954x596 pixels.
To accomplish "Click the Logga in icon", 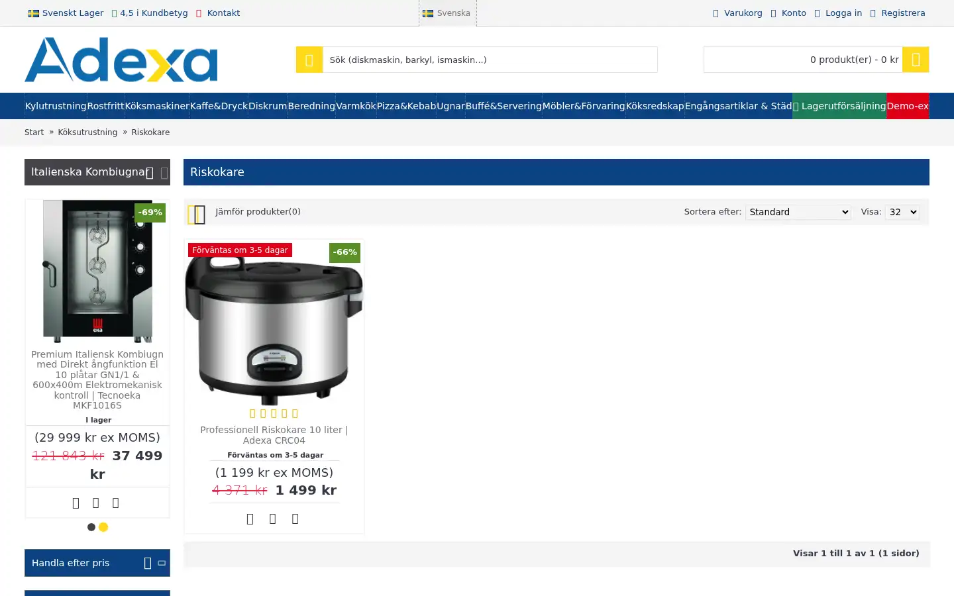I will 817,13.
